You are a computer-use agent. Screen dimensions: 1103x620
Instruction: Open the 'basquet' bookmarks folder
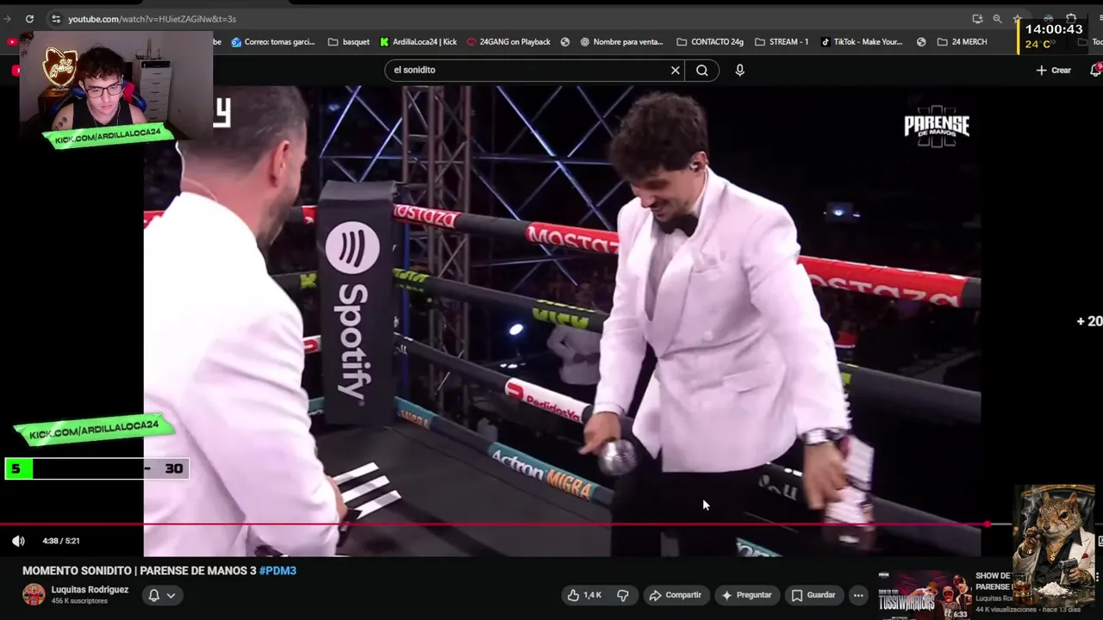(349, 41)
